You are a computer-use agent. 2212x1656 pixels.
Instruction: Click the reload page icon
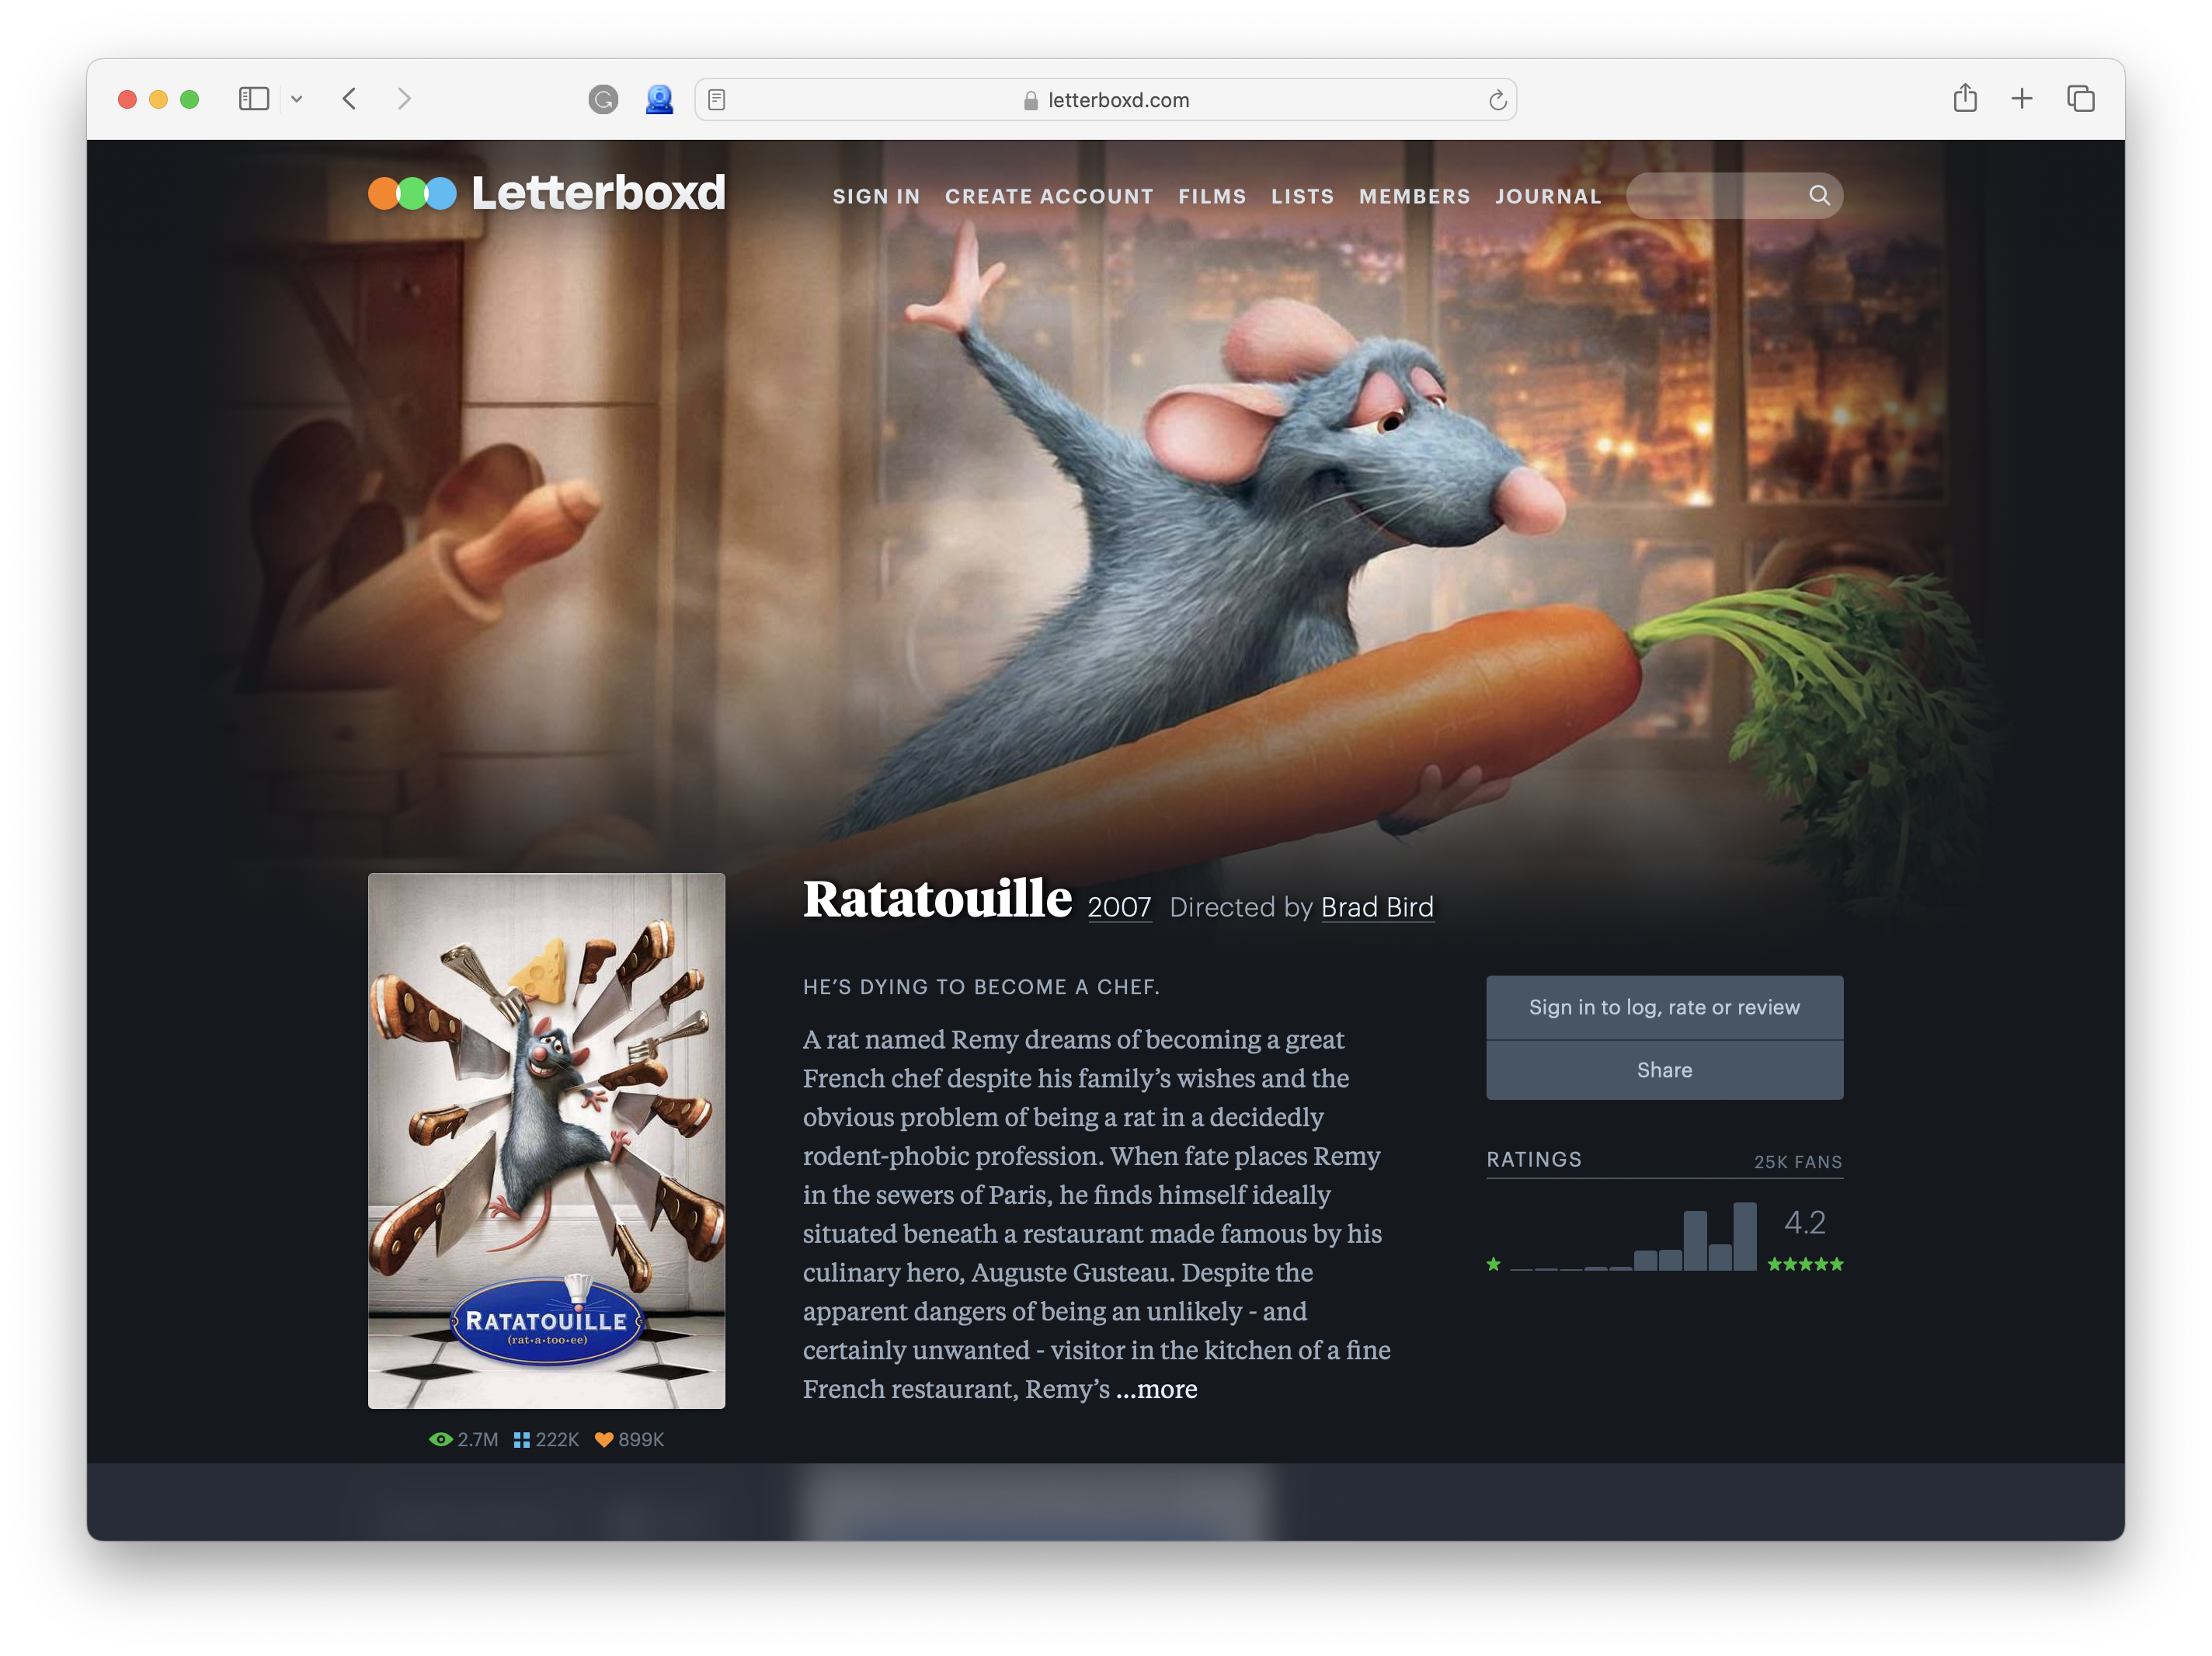1497,100
